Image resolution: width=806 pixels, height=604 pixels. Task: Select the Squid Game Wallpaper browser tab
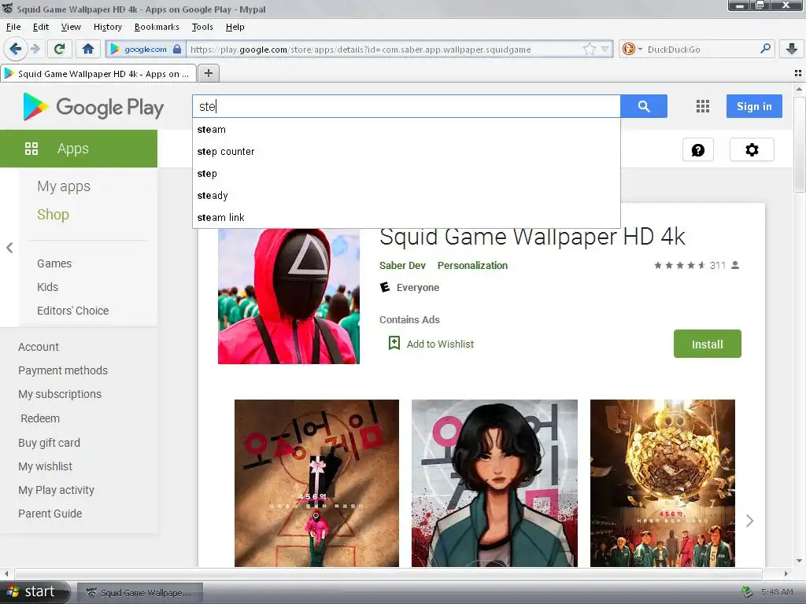98,73
